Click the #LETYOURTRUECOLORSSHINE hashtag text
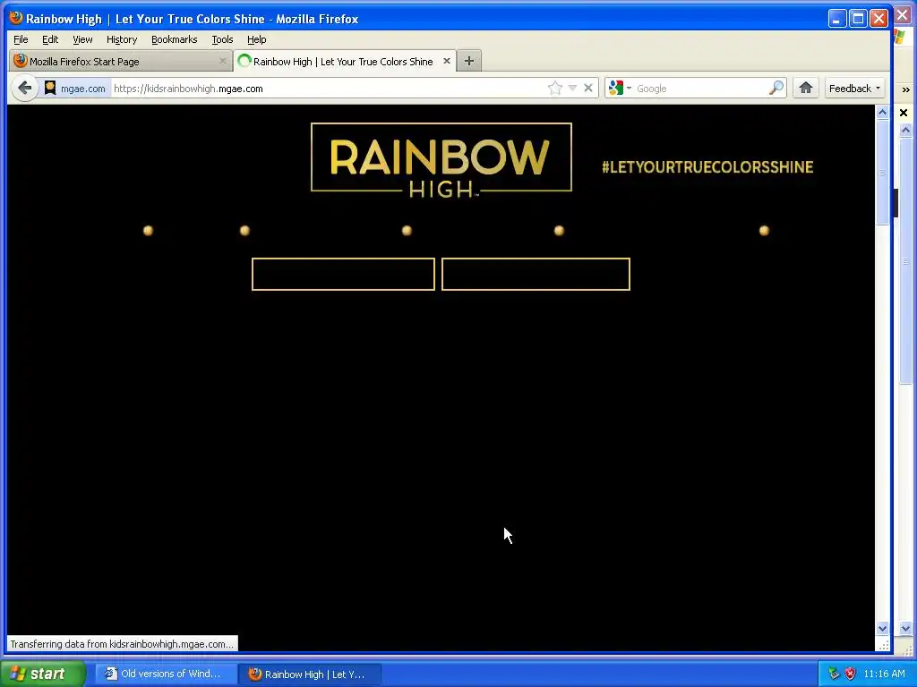This screenshot has height=687, width=917. 707,167
